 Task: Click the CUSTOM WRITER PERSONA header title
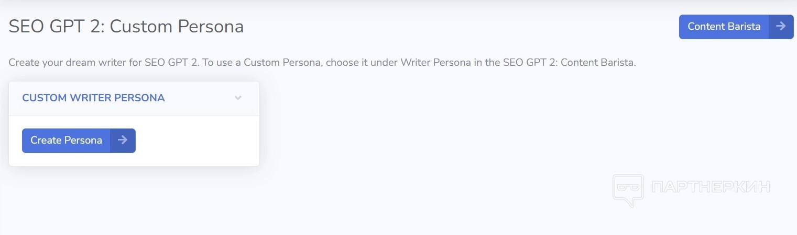click(x=93, y=98)
